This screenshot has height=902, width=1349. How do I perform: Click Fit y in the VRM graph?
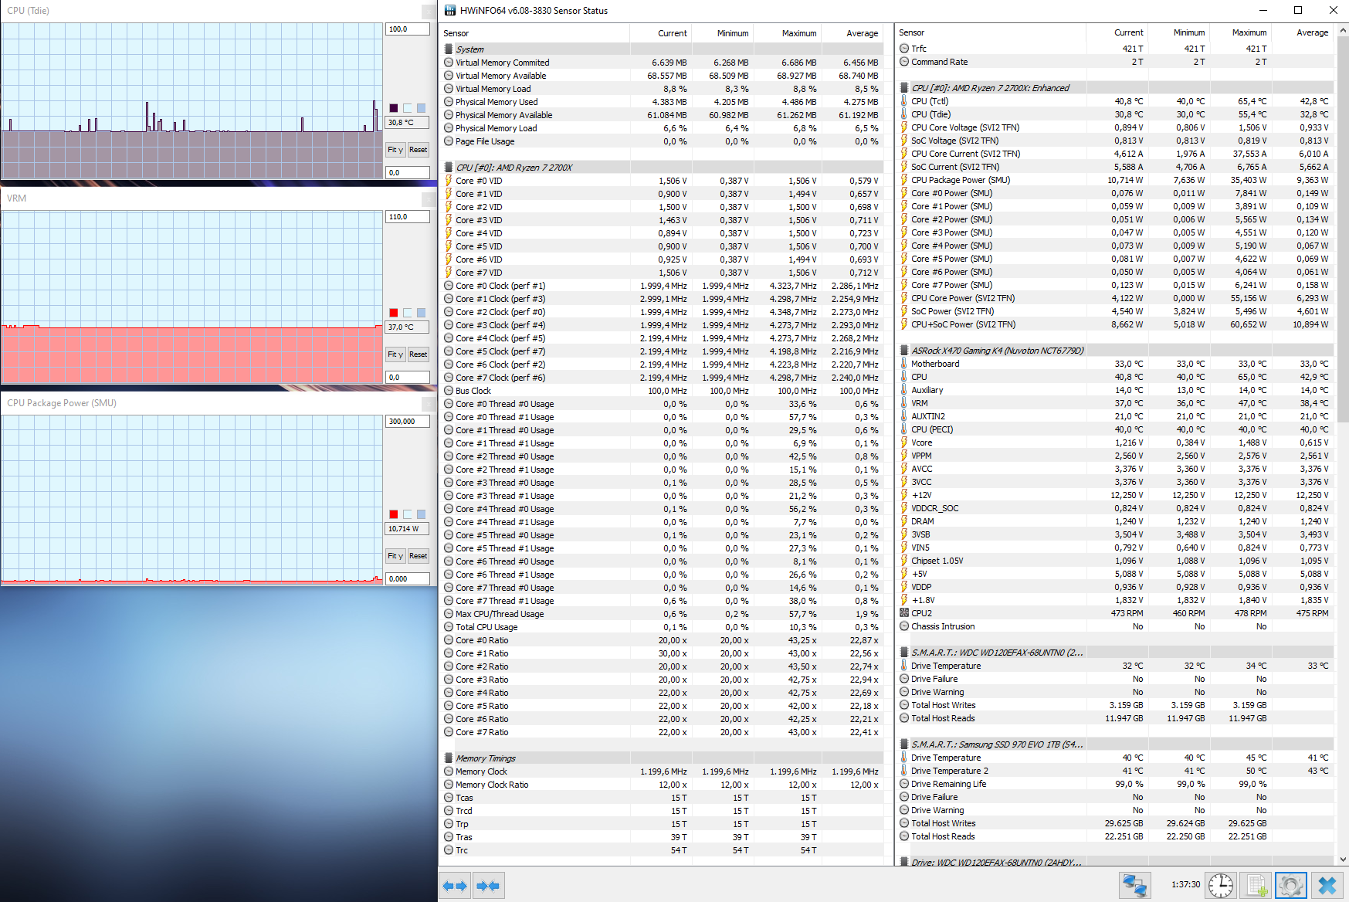click(x=395, y=354)
